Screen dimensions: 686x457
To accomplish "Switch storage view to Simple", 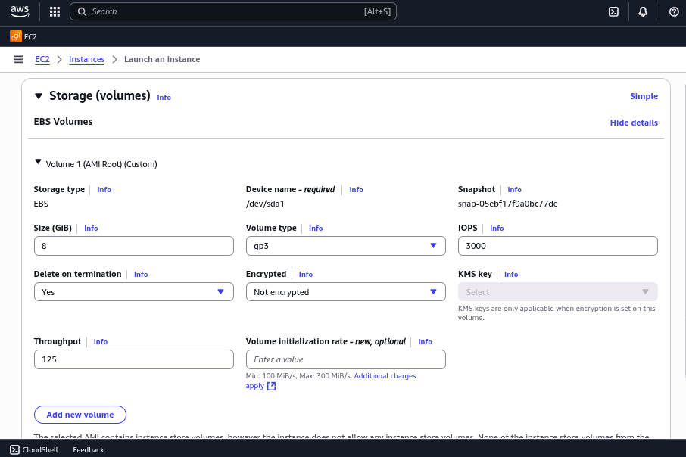I will [644, 96].
